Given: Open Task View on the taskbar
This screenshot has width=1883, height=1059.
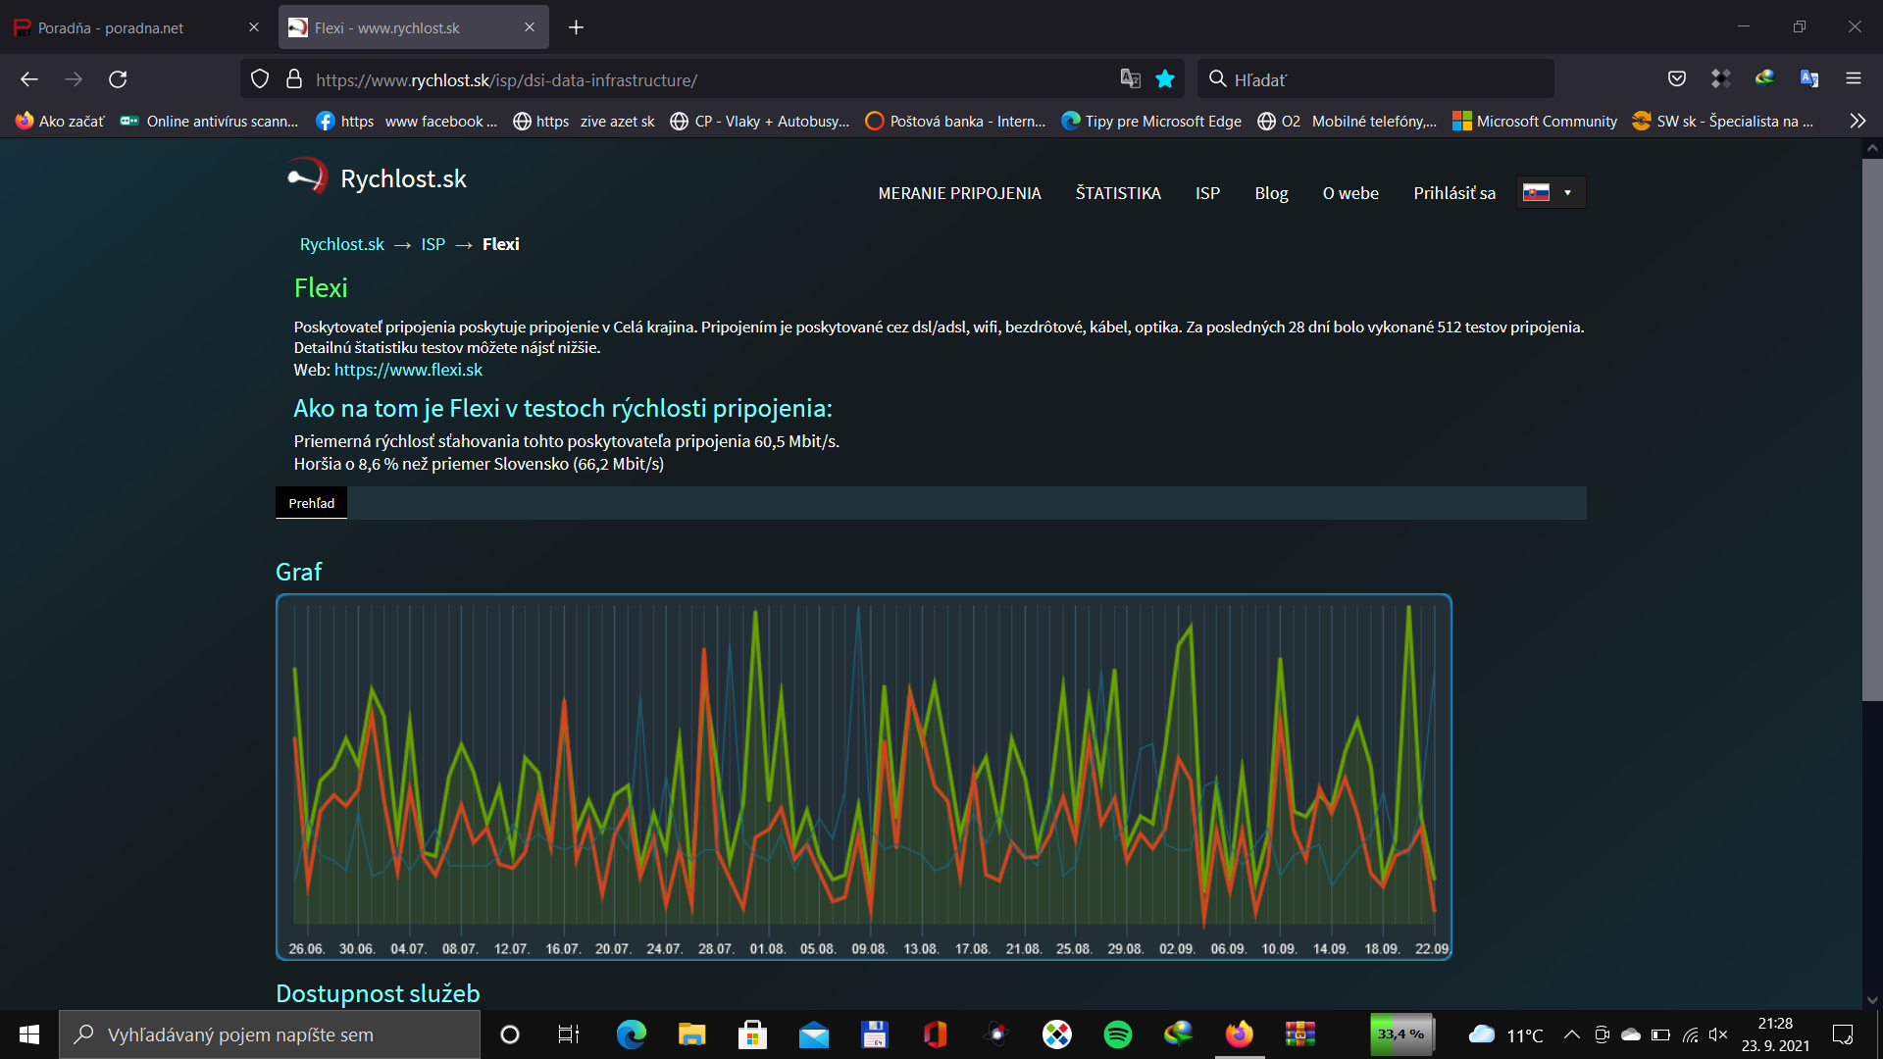Looking at the screenshot, I should click(x=569, y=1034).
